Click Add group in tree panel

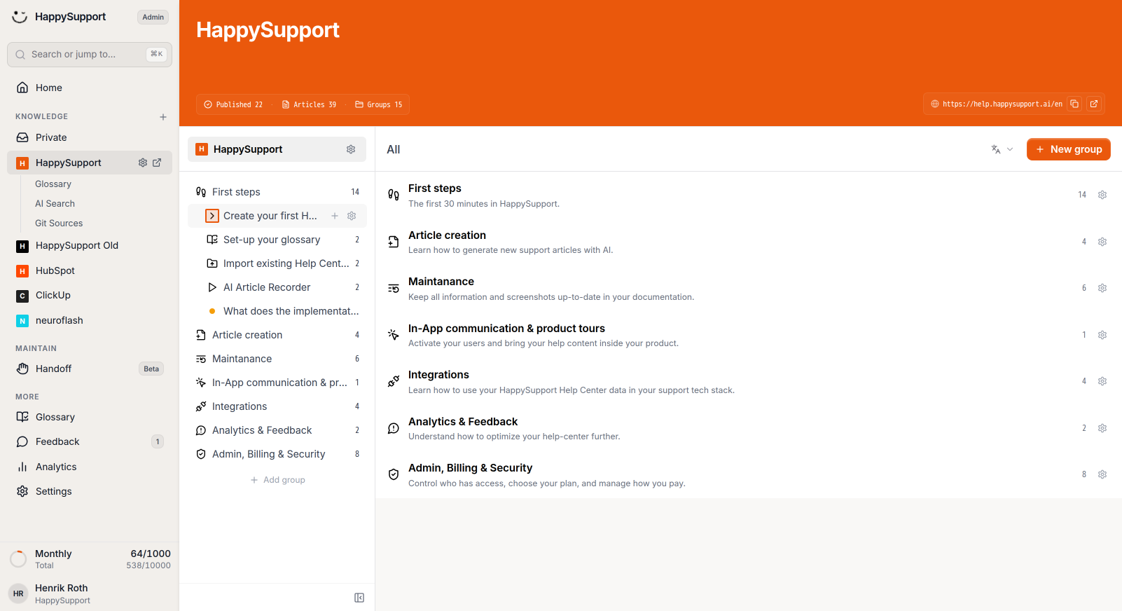coord(277,480)
